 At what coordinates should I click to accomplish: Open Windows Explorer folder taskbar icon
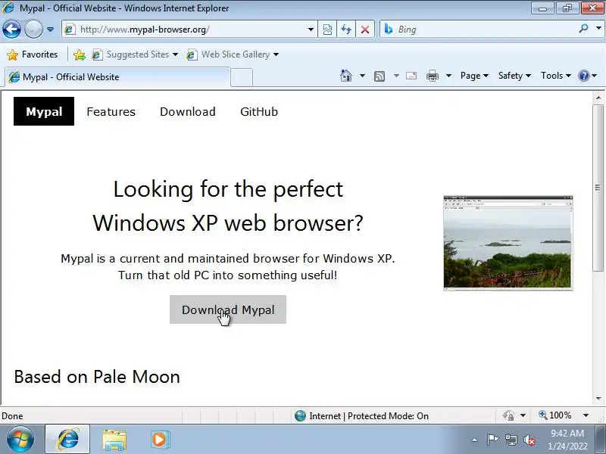coord(114,440)
